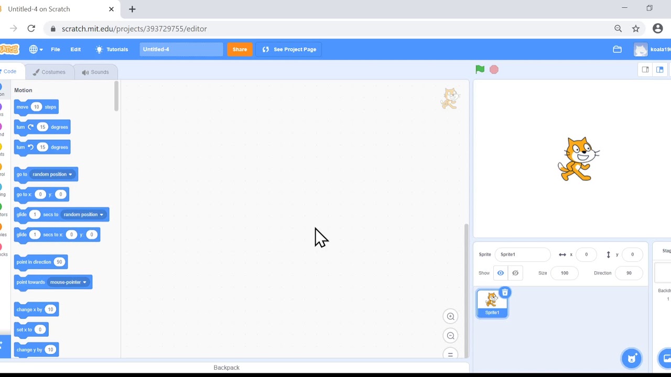Switch to large stage layout

point(660,70)
